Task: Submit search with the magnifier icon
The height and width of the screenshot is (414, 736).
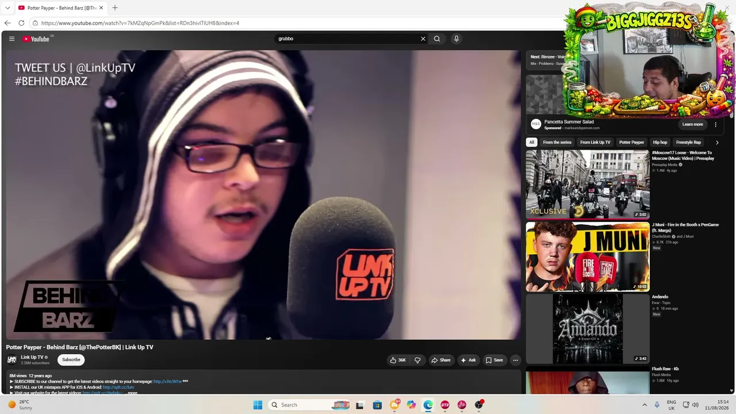Action: (437, 39)
